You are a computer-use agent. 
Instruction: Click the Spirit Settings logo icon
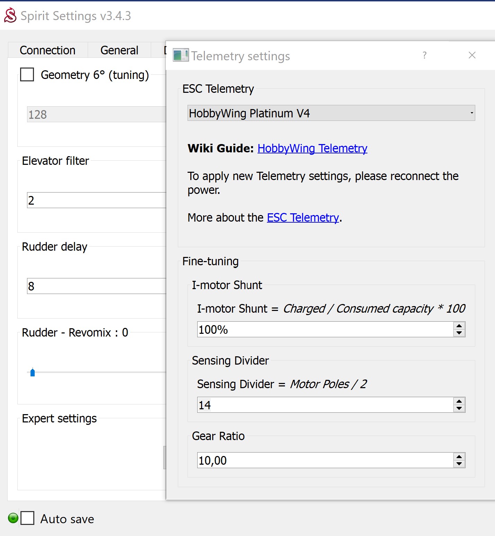[10, 16]
